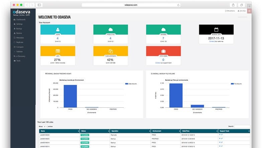Click the Data card icon
The image size is (262, 148).
pos(58,51)
